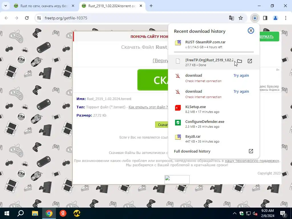The image size is (292, 219).
Task: Retry the second failed download
Action: click(x=241, y=92)
